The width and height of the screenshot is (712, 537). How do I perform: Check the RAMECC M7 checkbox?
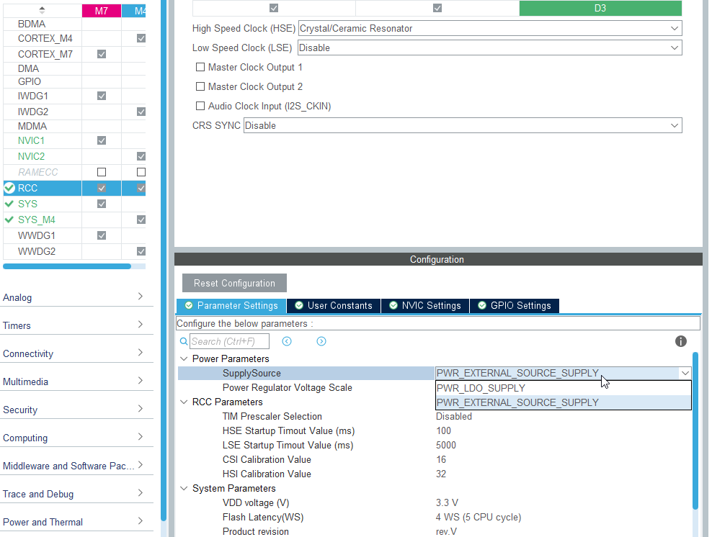point(102,172)
